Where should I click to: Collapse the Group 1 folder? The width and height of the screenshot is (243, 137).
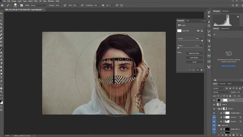click(x=217, y=109)
